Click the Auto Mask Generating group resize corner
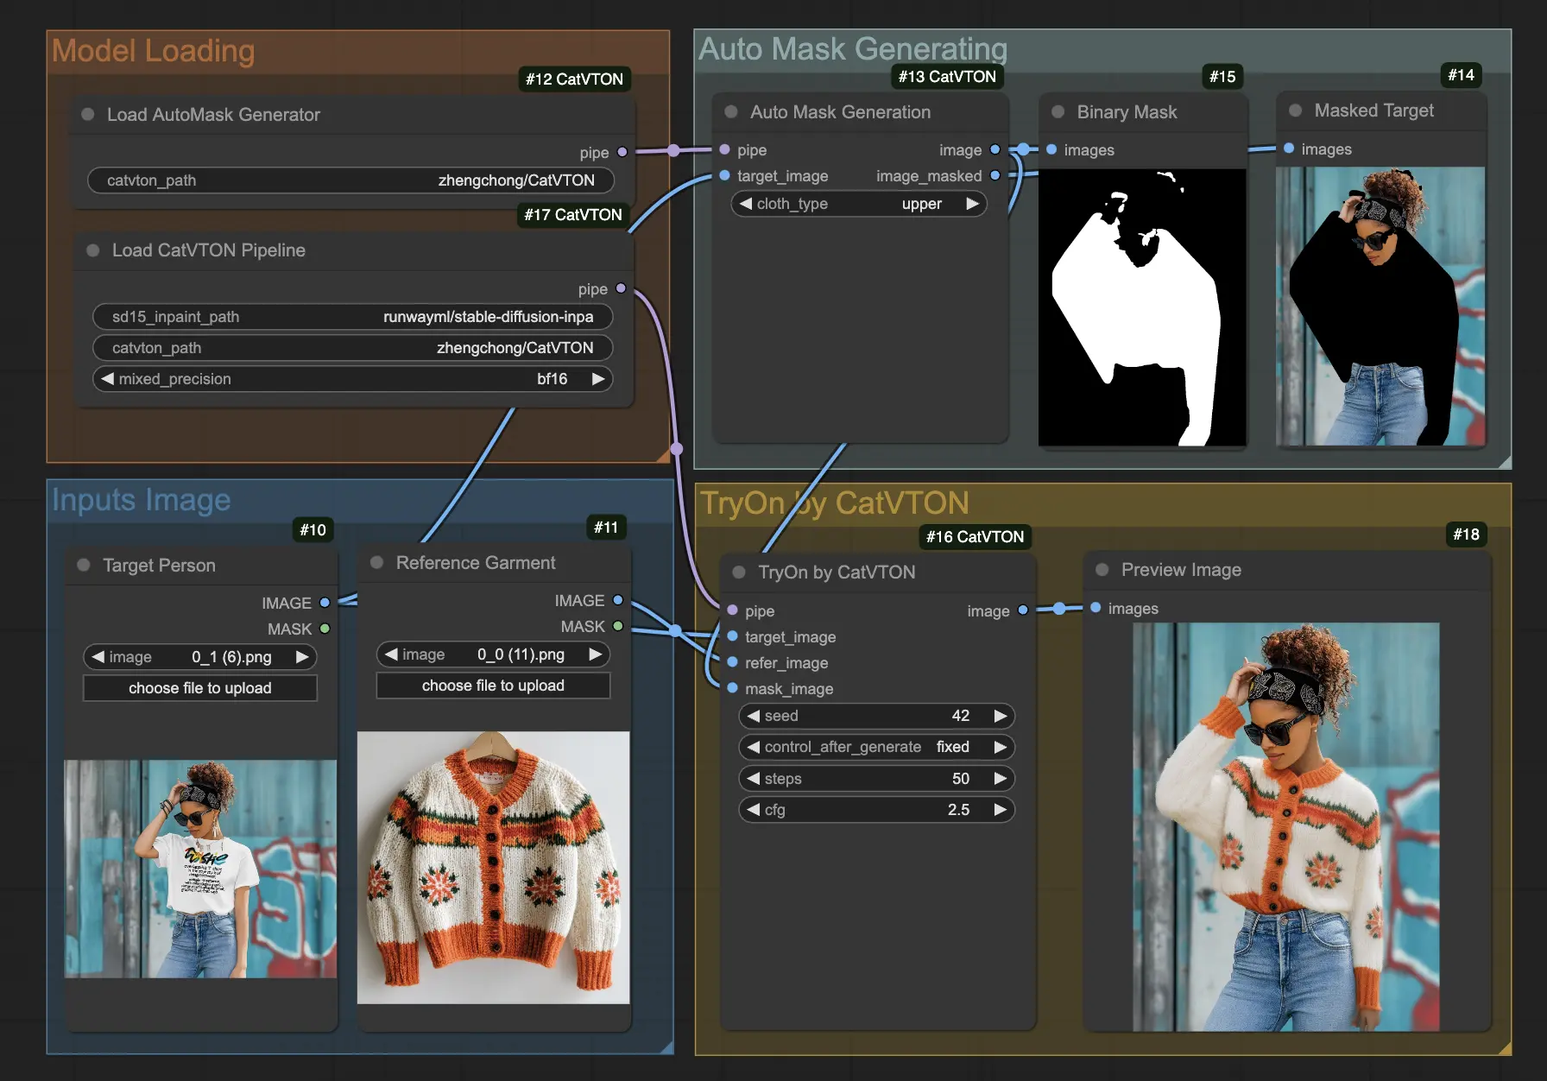Screen dimensions: 1547x1081 (x=1505, y=462)
